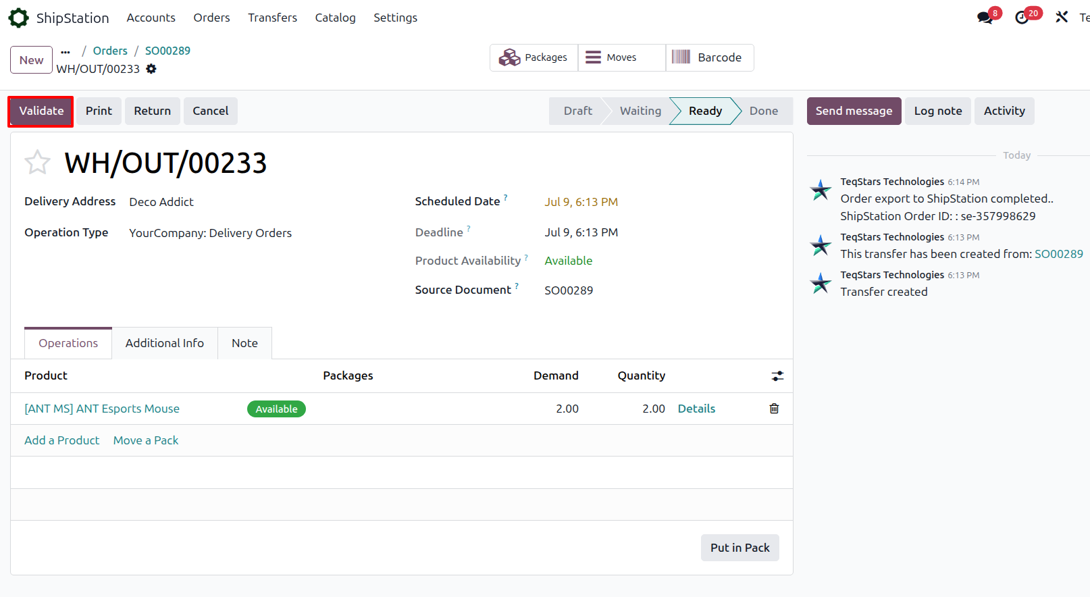Click the Product Availability help question mark
1090x597 pixels.
point(526,257)
